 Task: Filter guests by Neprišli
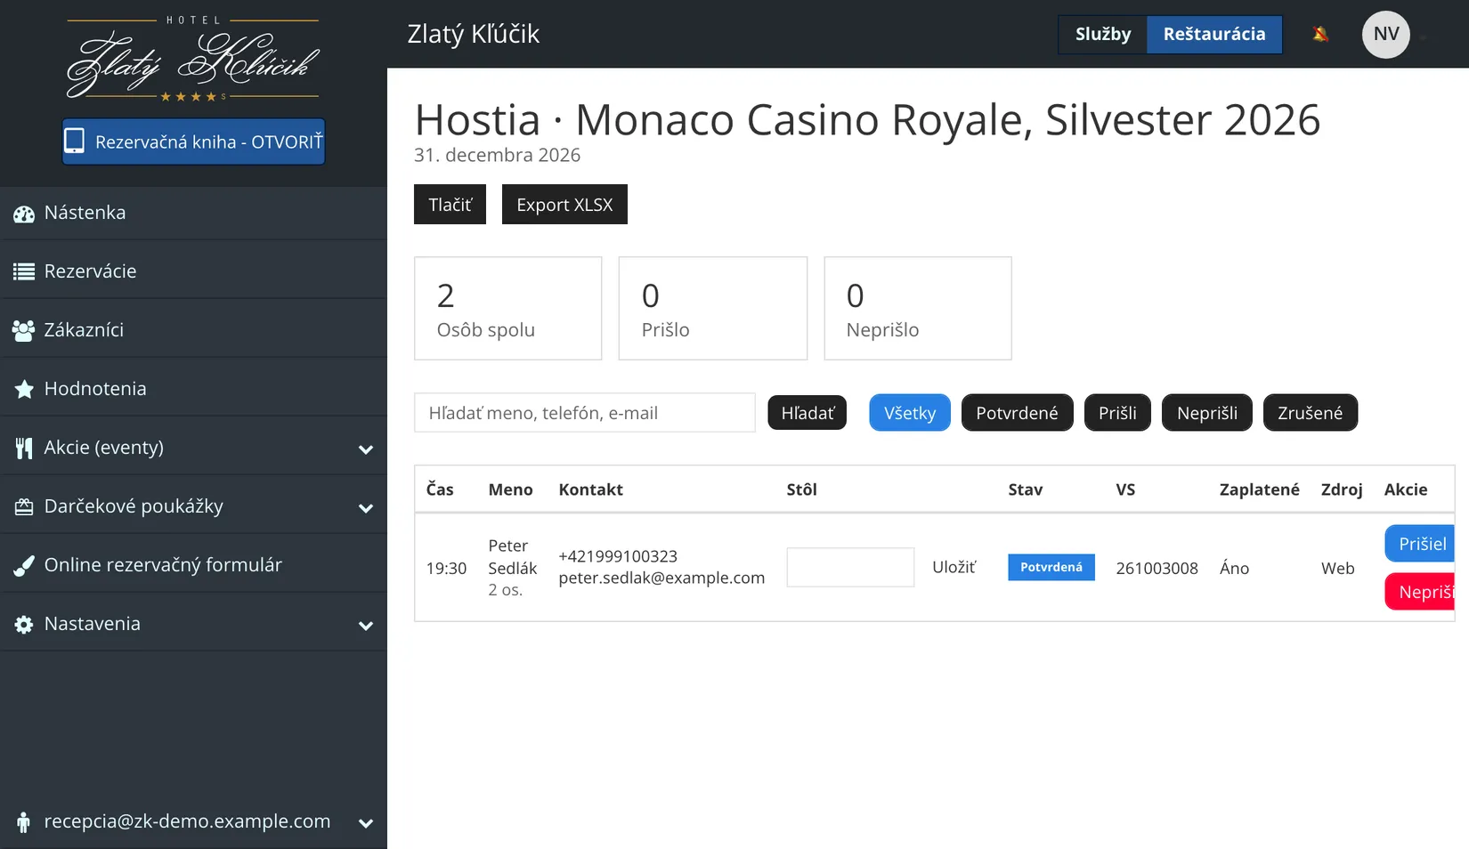tap(1206, 413)
